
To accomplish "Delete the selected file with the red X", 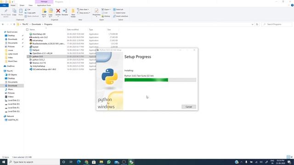I will 58,12.
